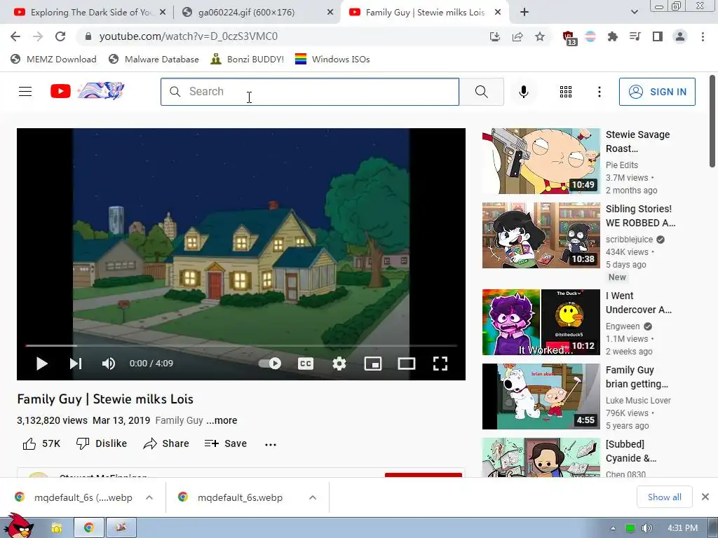Screen dimensions: 718x538
Task: Save the video to playlist
Action: coord(226,443)
